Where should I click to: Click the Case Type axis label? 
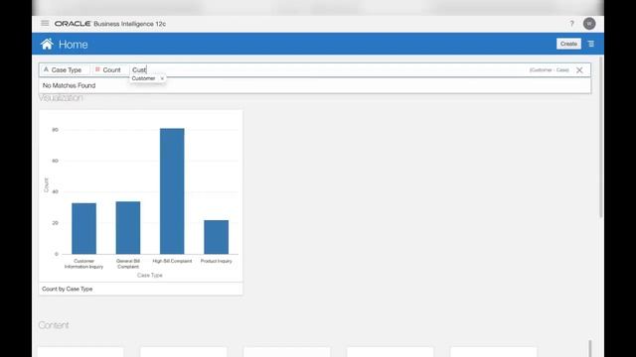(x=150, y=276)
